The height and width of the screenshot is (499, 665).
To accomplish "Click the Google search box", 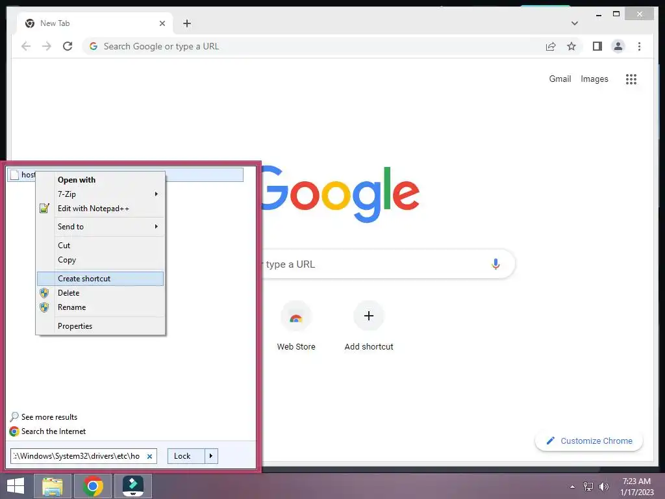I will click(388, 264).
